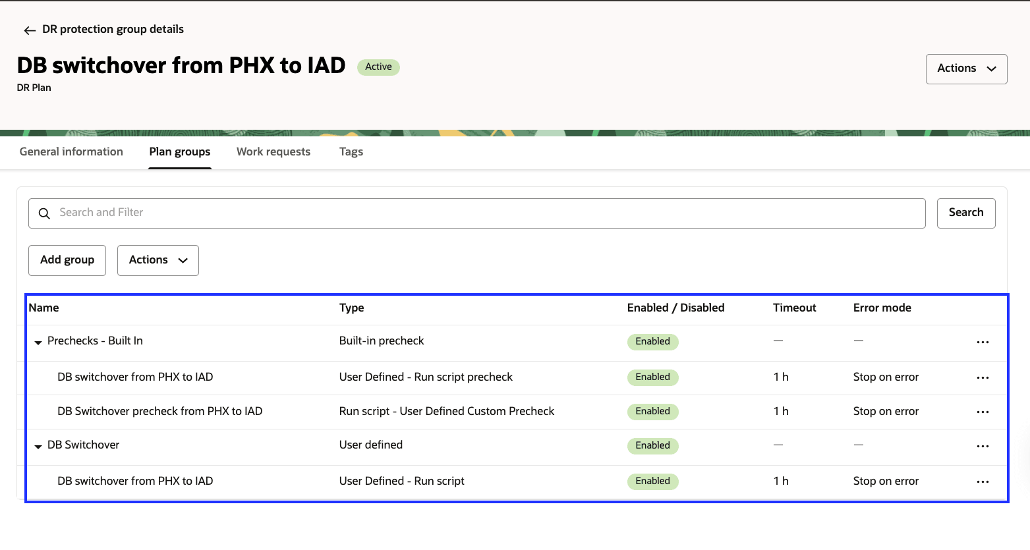
Task: Click the back arrow to DR protection group details
Action: point(30,30)
